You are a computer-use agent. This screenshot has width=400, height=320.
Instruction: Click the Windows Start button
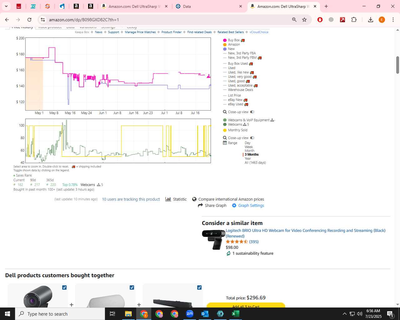[x=7, y=314]
